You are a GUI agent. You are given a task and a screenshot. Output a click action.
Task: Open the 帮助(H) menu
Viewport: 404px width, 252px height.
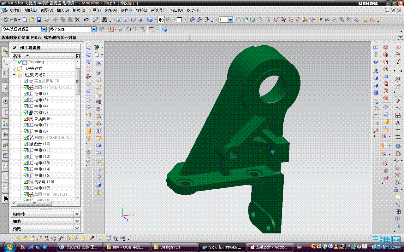pos(193,10)
